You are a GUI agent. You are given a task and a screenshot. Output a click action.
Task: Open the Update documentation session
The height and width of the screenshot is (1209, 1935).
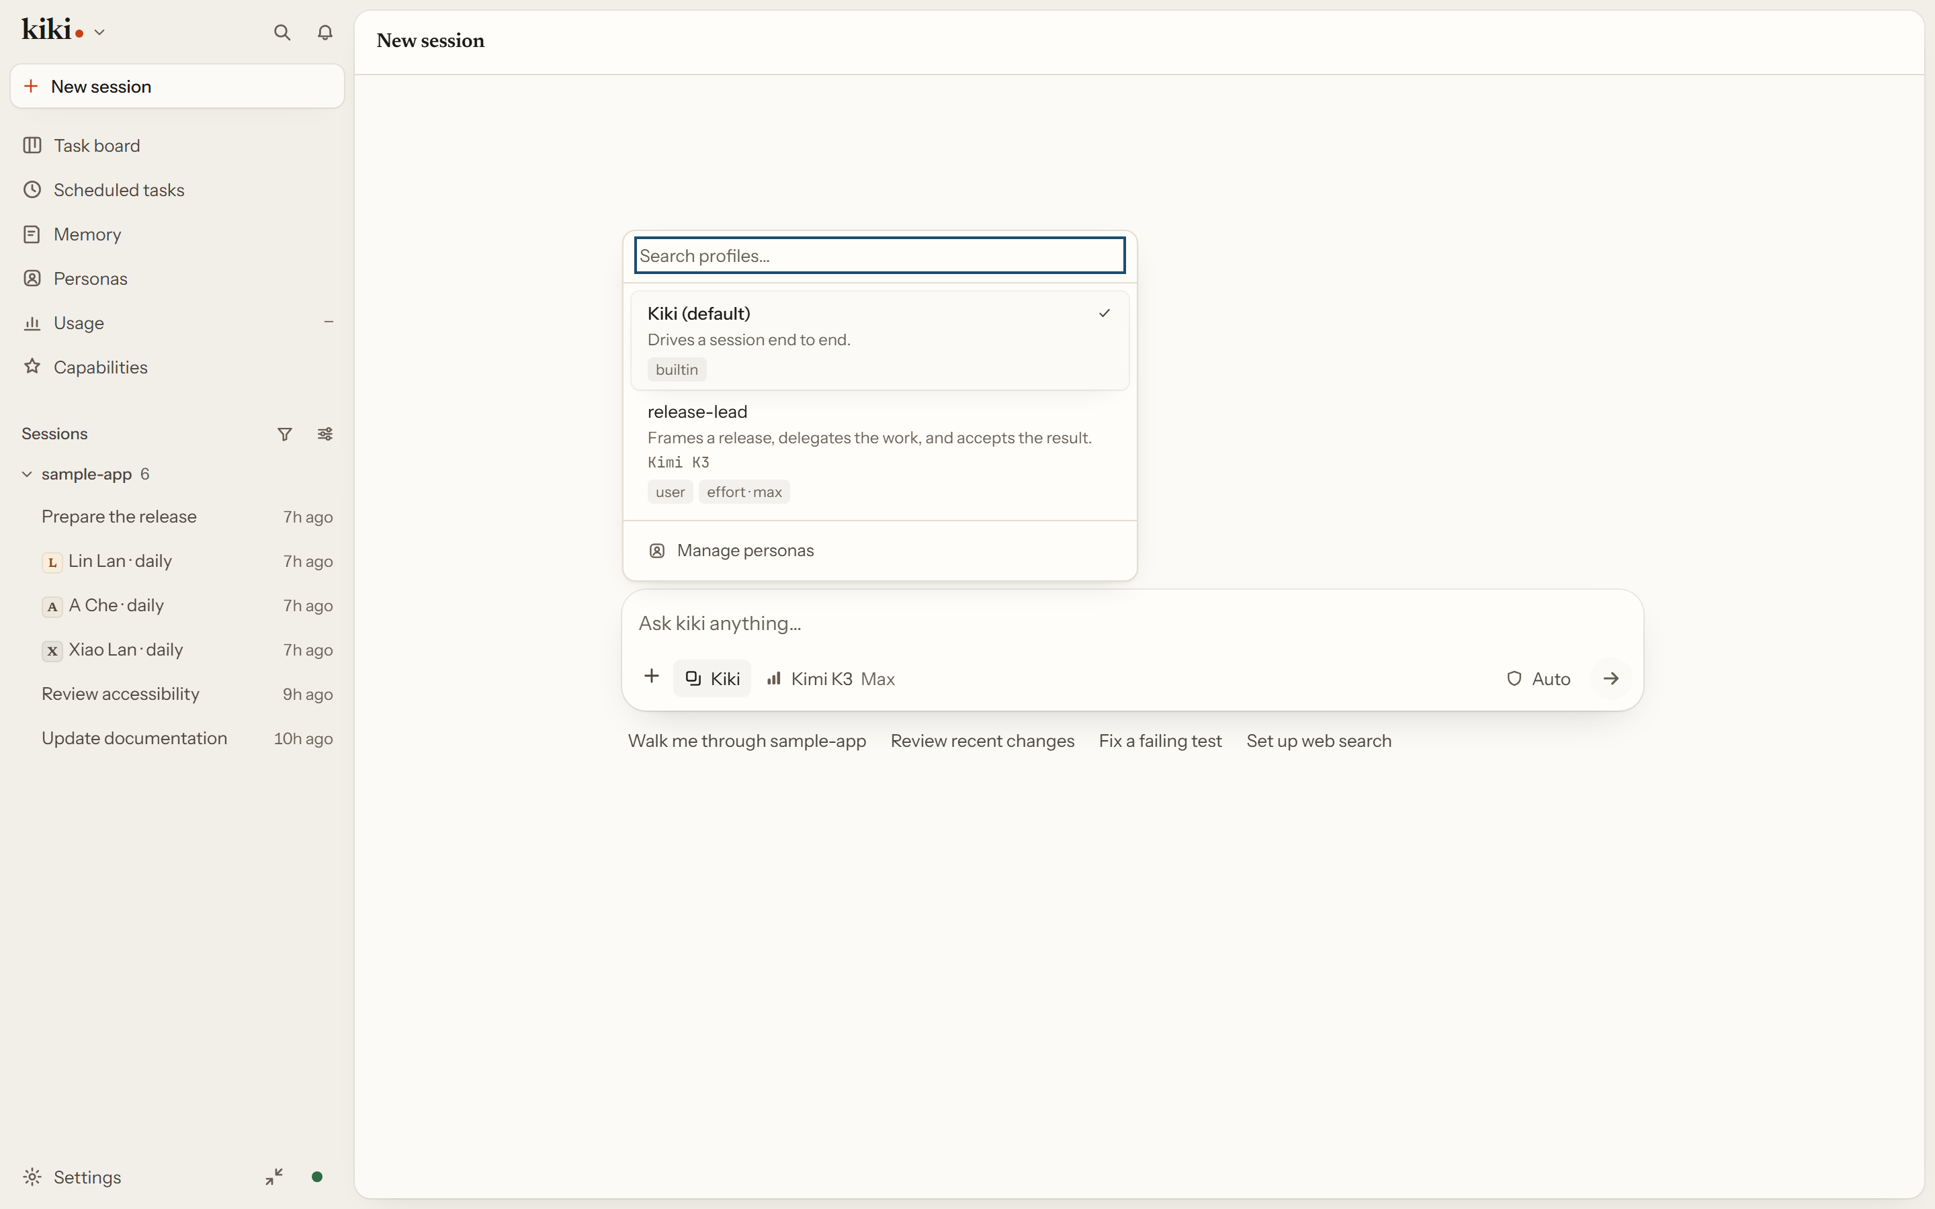pos(177,738)
